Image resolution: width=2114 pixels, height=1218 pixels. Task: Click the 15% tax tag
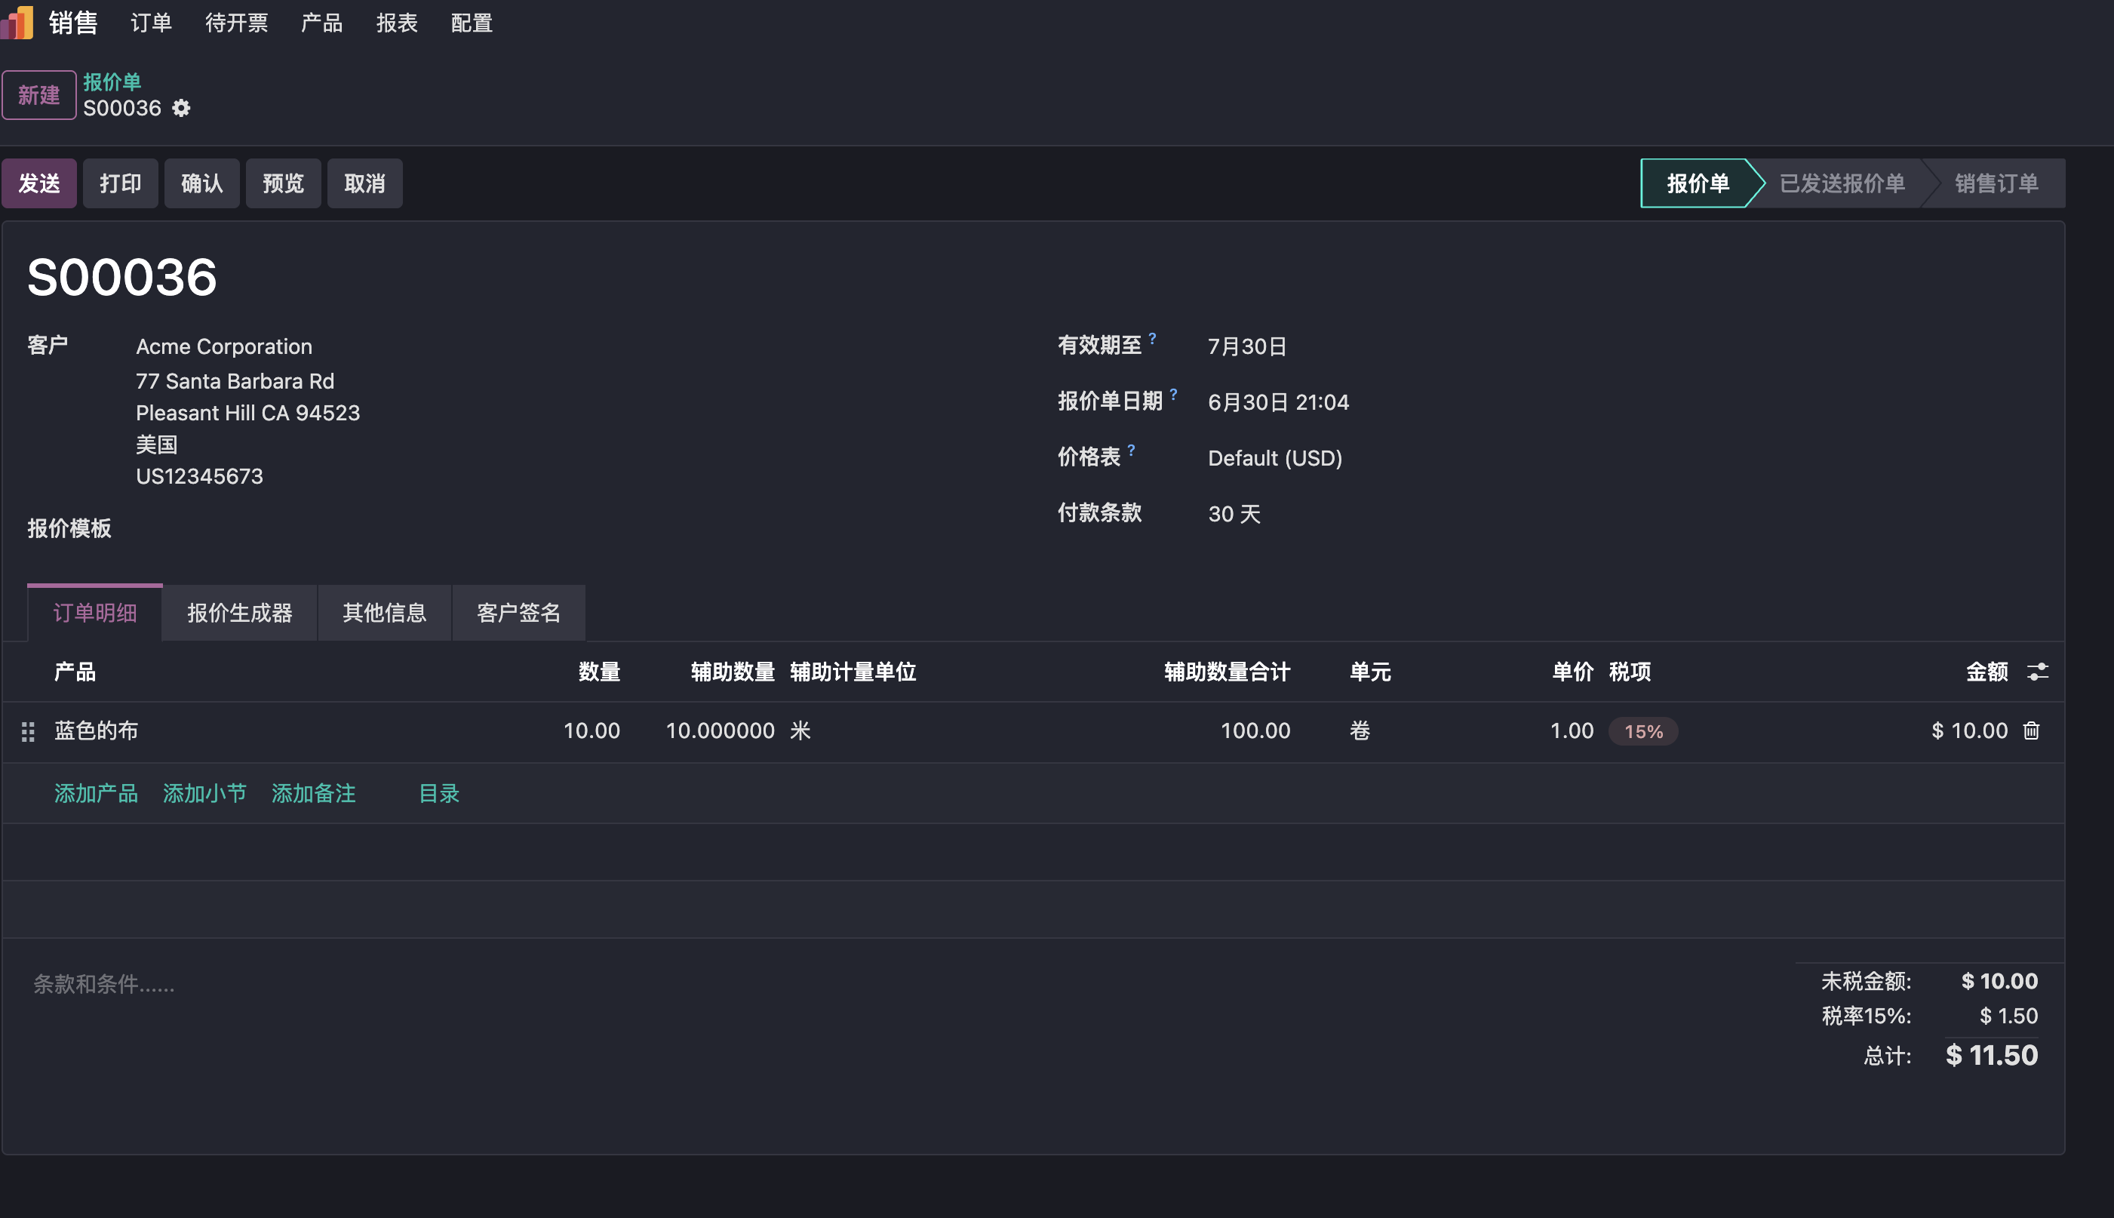tap(1643, 731)
